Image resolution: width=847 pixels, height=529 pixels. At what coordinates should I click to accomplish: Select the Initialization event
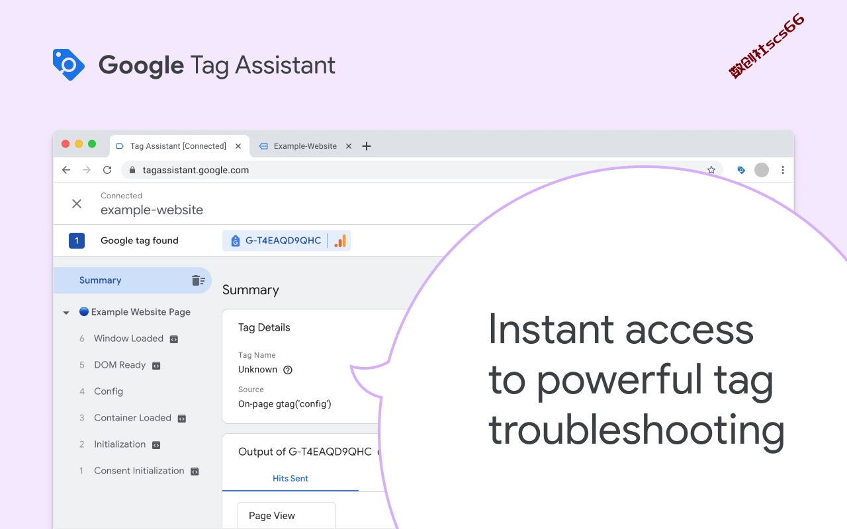pos(120,444)
